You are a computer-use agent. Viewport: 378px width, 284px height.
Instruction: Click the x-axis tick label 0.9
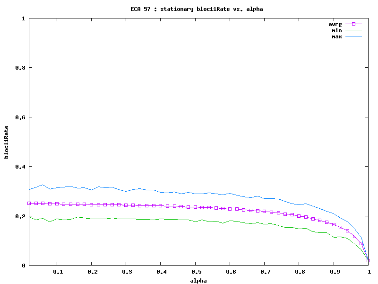coord(334,272)
